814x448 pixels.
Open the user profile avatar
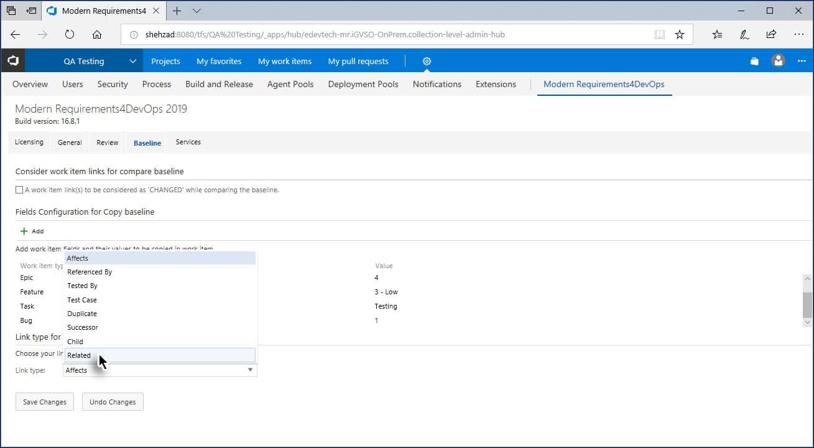click(778, 61)
